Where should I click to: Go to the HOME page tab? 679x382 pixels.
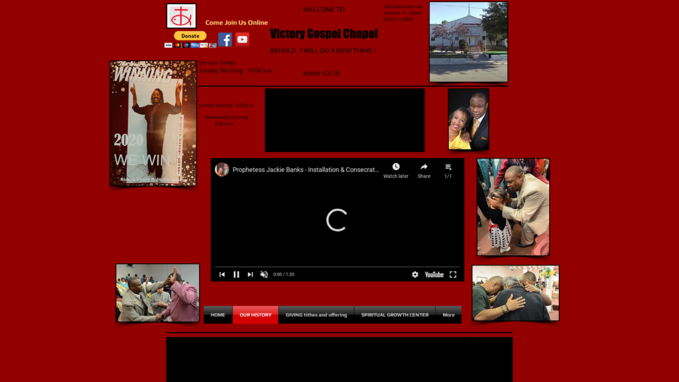pyautogui.click(x=218, y=315)
